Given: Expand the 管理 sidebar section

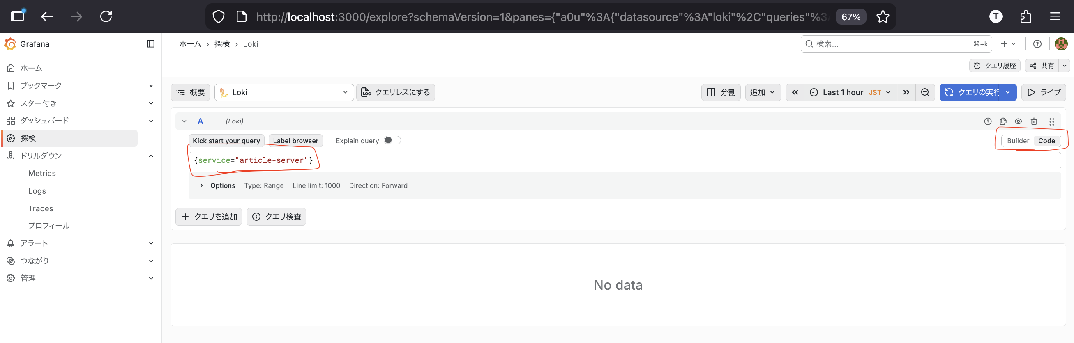Looking at the screenshot, I should click(x=151, y=278).
